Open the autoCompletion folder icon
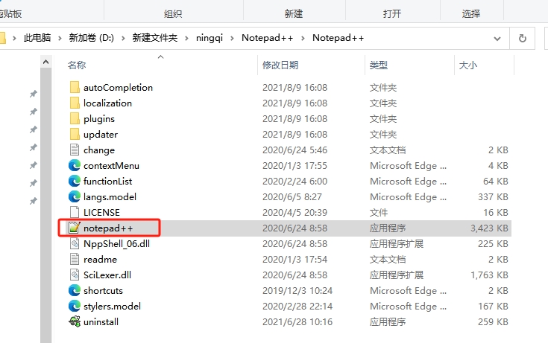Viewport: 548px width, 343px height. tap(75, 87)
